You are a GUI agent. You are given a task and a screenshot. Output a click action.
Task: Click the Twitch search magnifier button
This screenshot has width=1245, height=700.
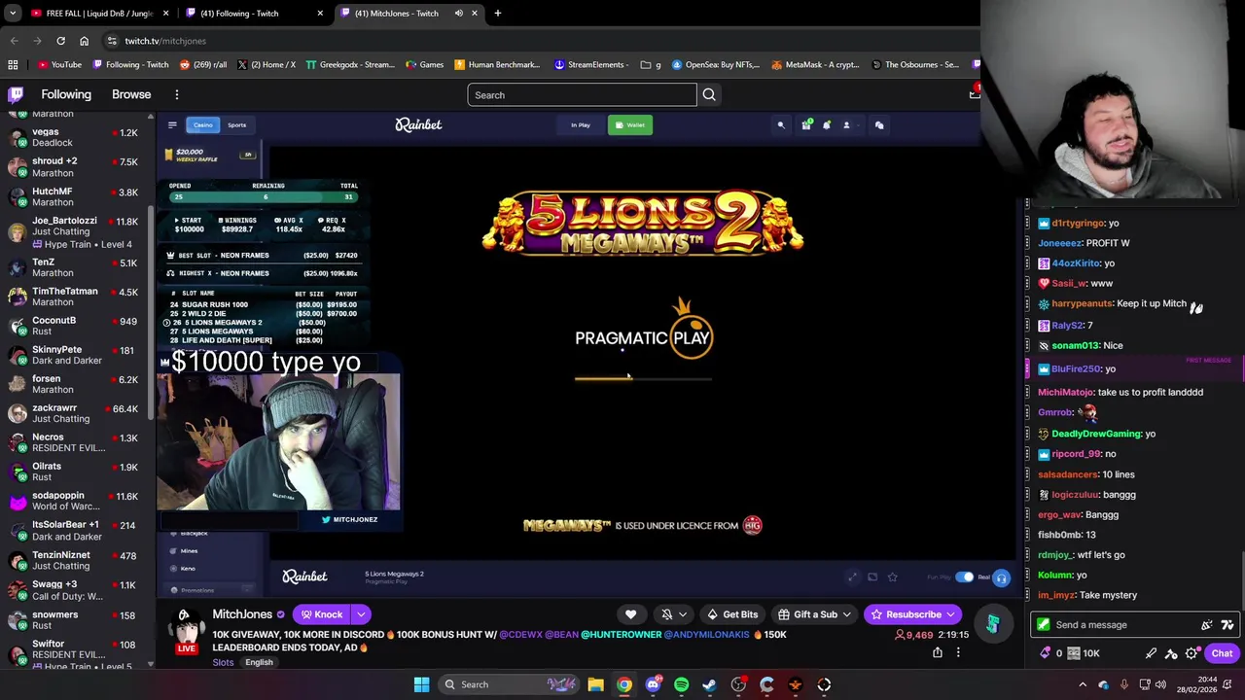(709, 94)
